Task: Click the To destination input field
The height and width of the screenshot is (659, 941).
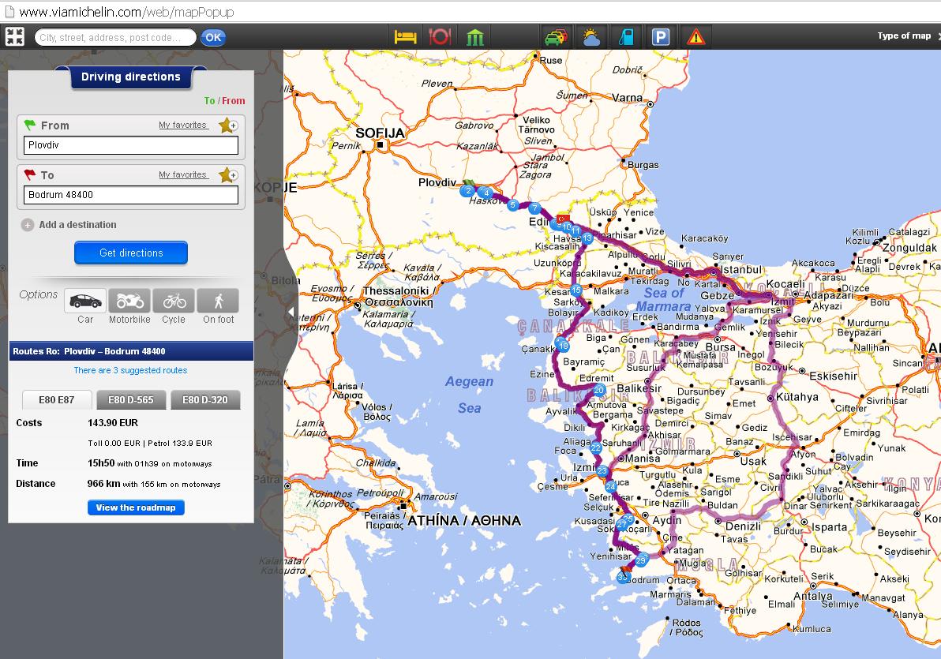Action: click(x=131, y=195)
